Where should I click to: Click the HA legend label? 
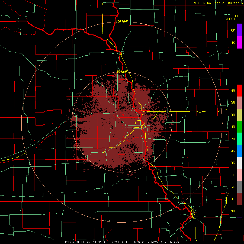click(233, 91)
